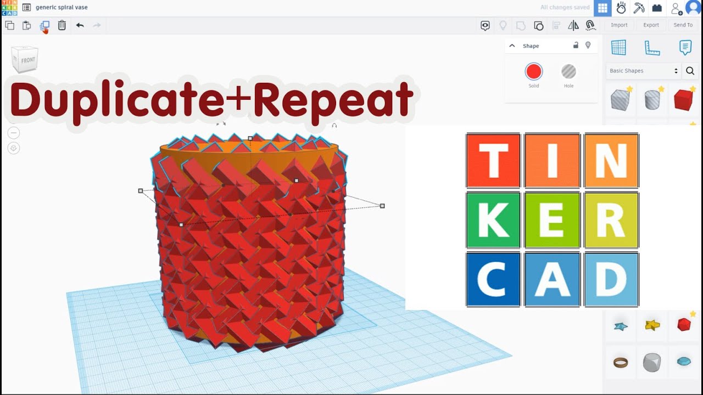Viewport: 703px width, 395px height.
Task: Pick the striped Cylinder hole shape
Action: (652, 100)
